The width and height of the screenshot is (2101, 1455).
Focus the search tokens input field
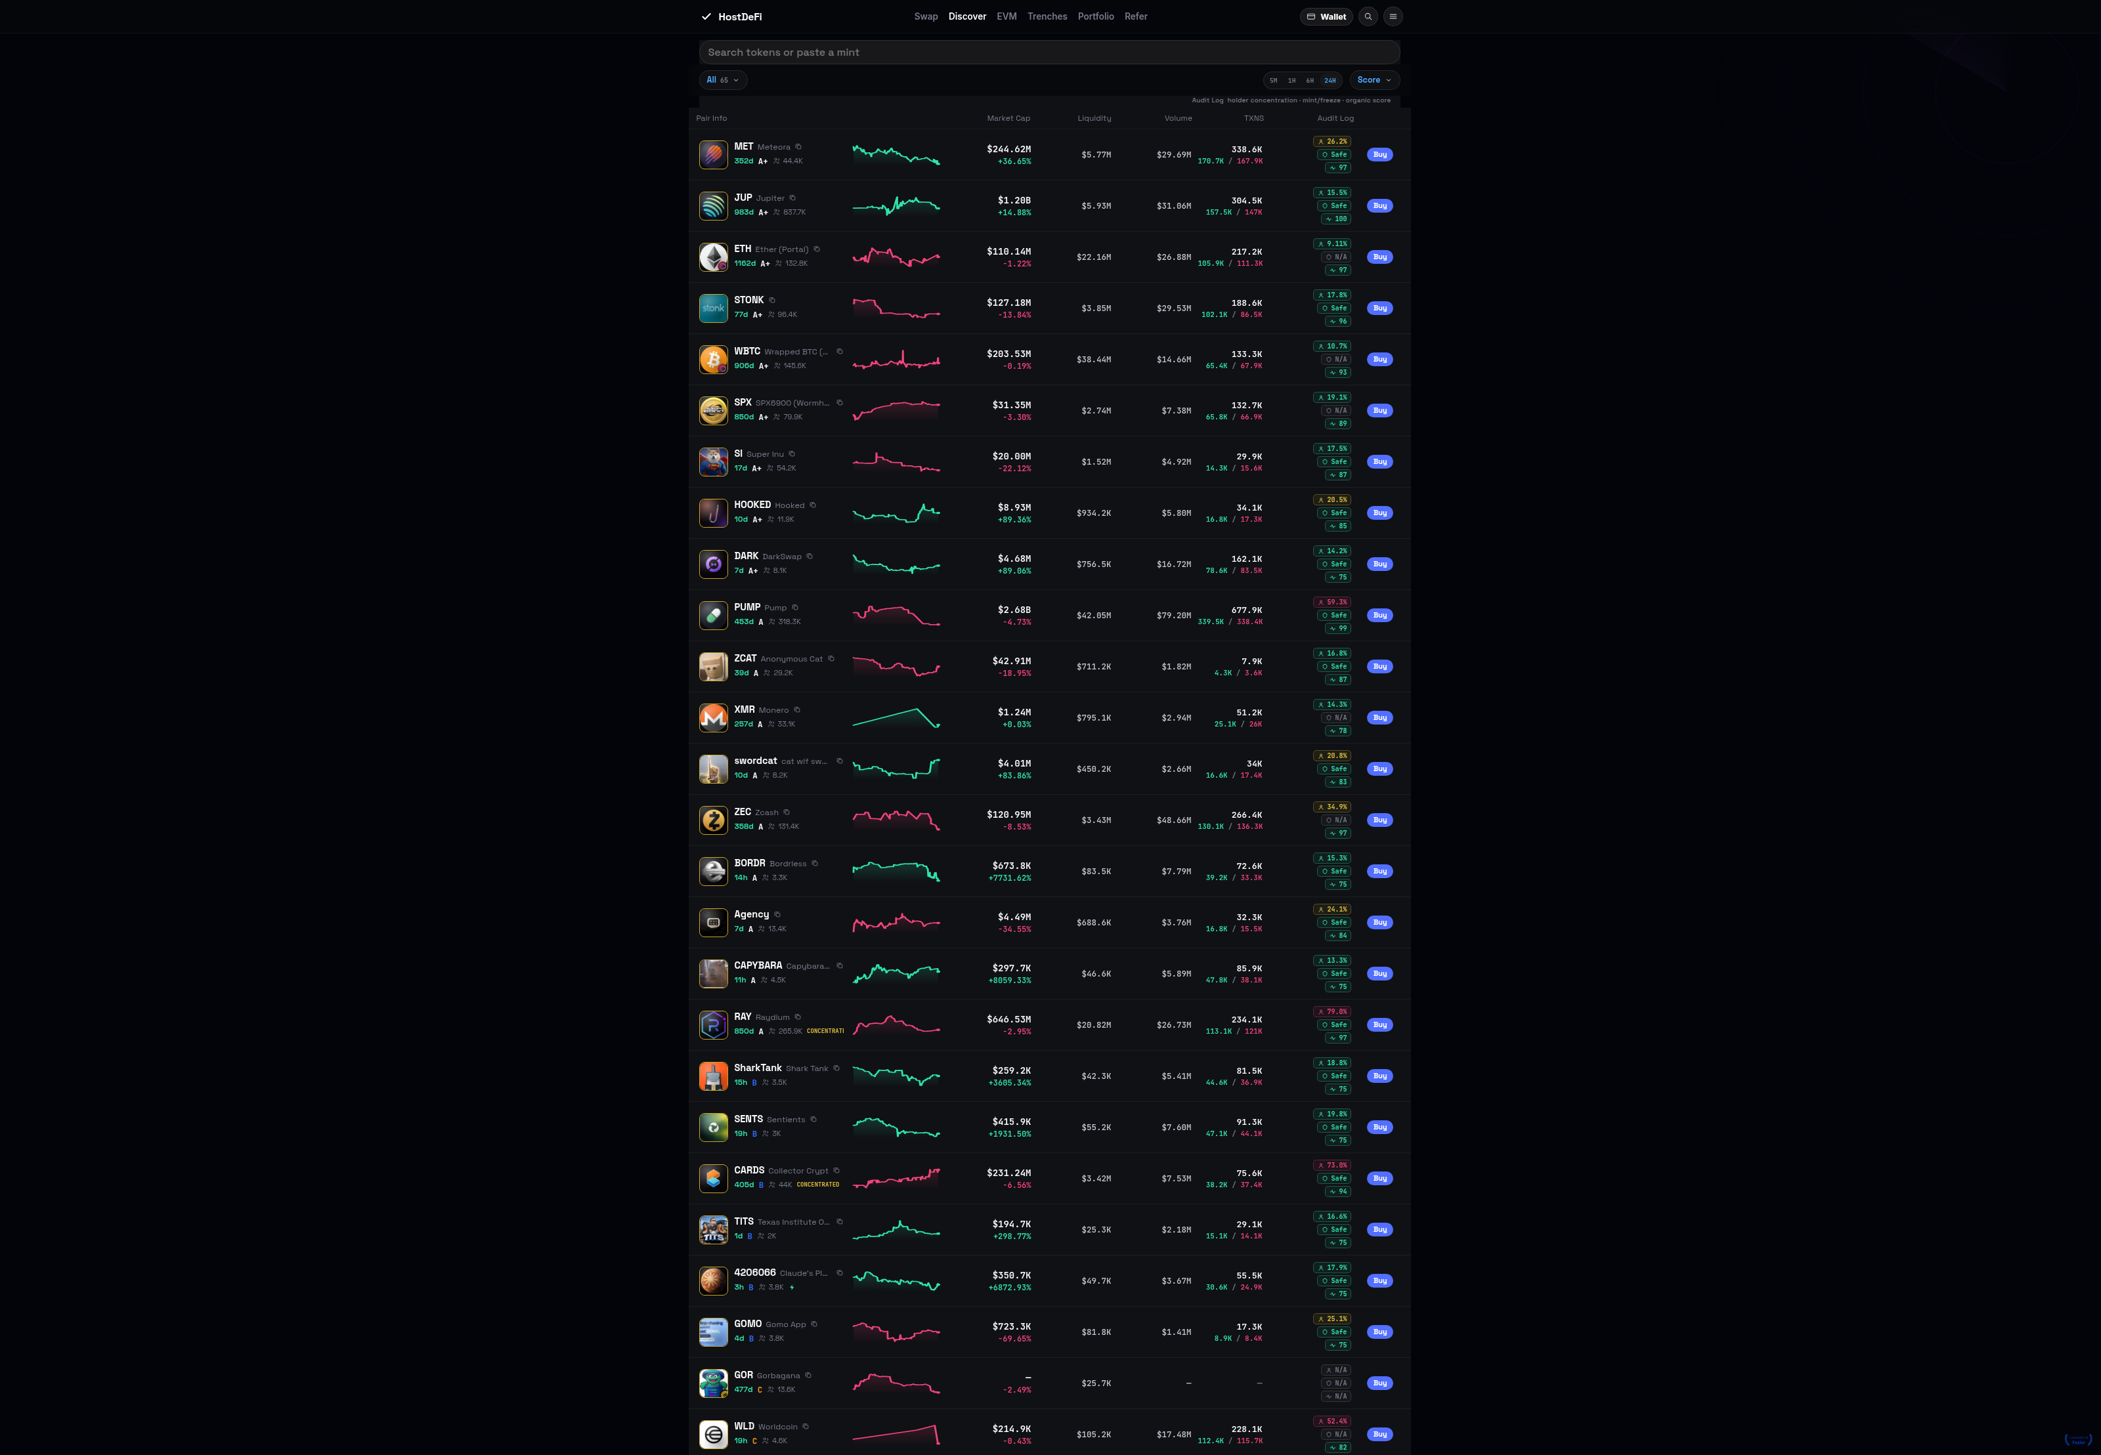click(1049, 52)
